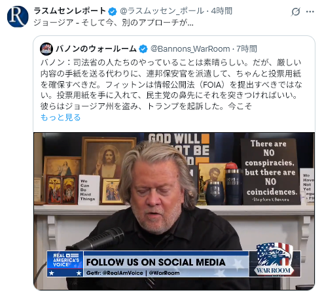
Task: Click the Real America's Voice logo in the video
Action: (65, 264)
